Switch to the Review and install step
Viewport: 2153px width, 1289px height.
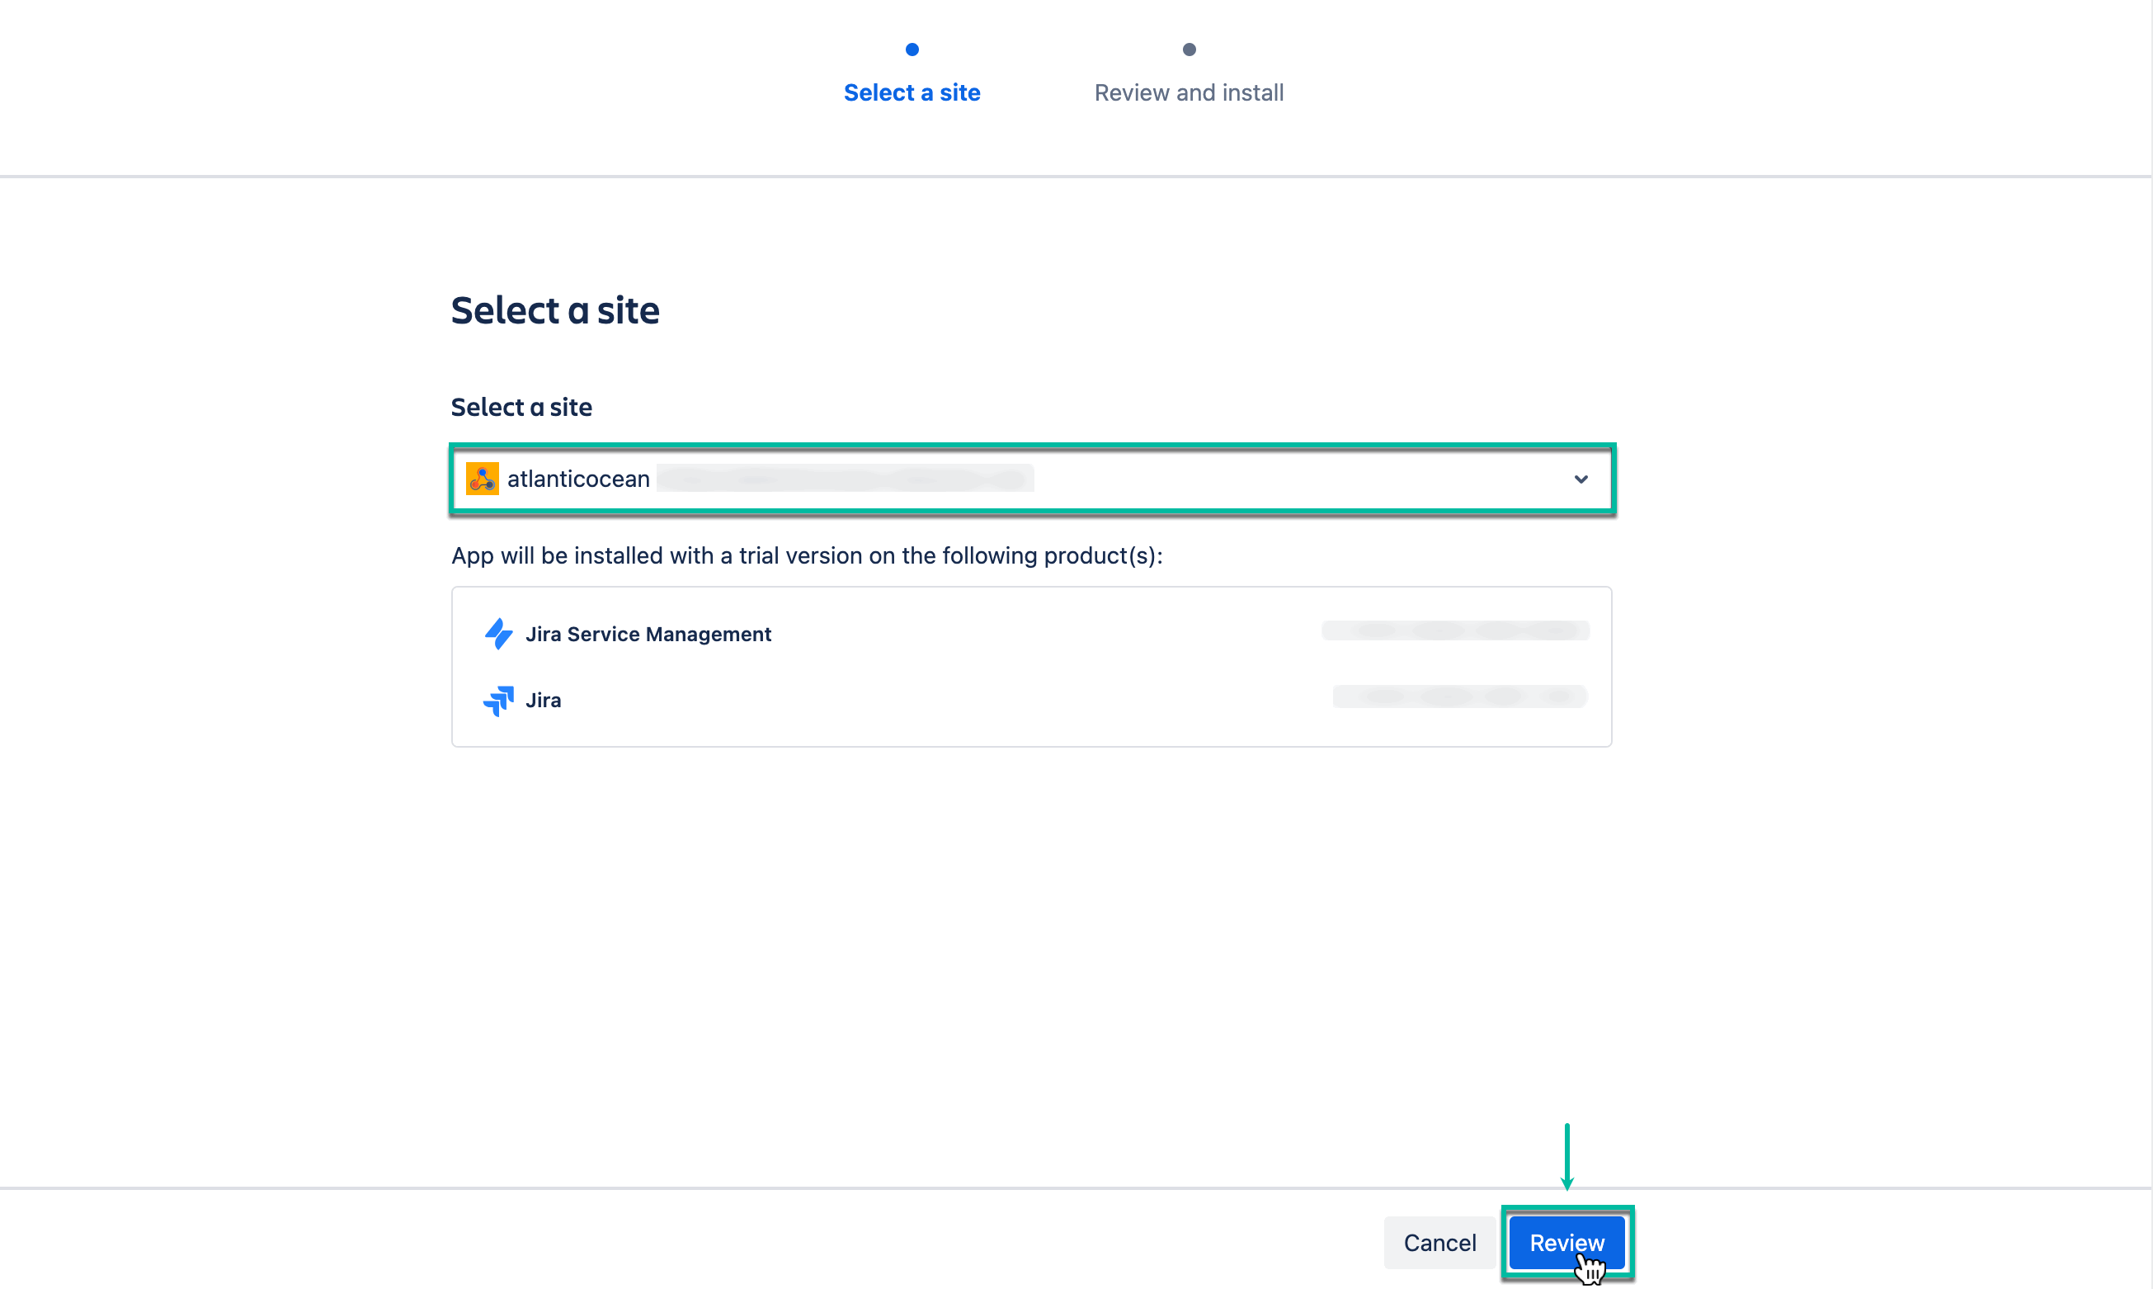(x=1189, y=92)
